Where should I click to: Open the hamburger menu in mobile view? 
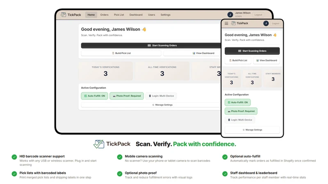click(x=226, y=23)
